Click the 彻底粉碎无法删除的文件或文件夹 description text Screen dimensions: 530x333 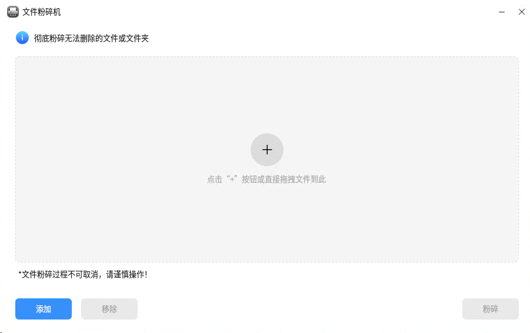[x=91, y=38]
